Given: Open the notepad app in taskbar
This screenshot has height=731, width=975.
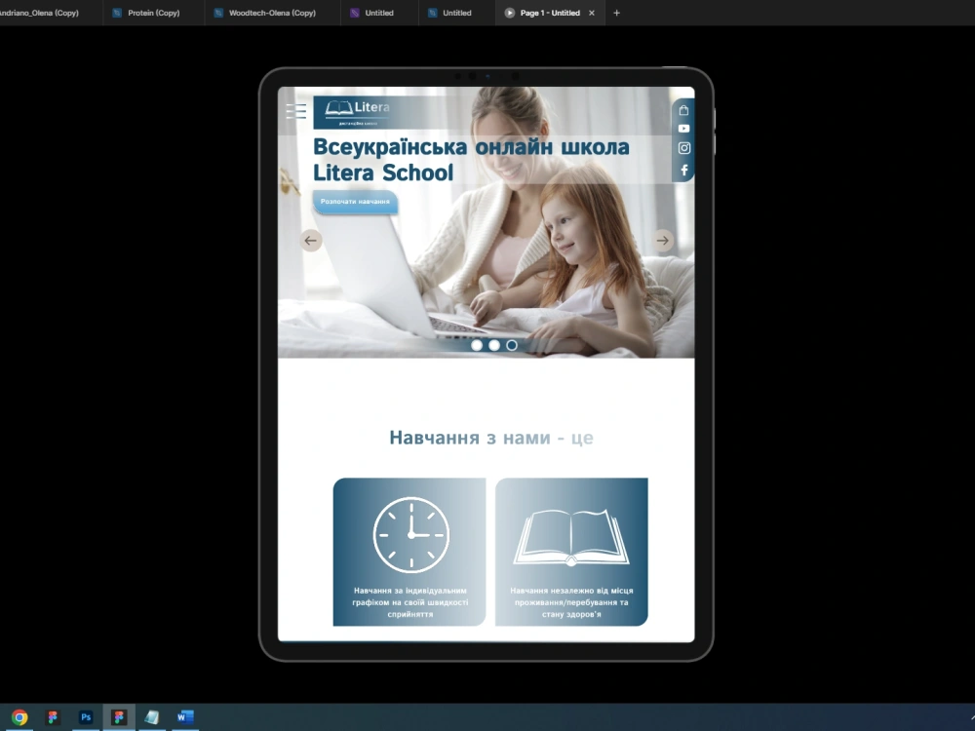Looking at the screenshot, I should tap(152, 717).
